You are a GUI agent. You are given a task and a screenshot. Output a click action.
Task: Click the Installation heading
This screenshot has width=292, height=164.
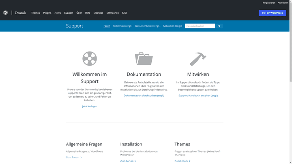(x=131, y=144)
